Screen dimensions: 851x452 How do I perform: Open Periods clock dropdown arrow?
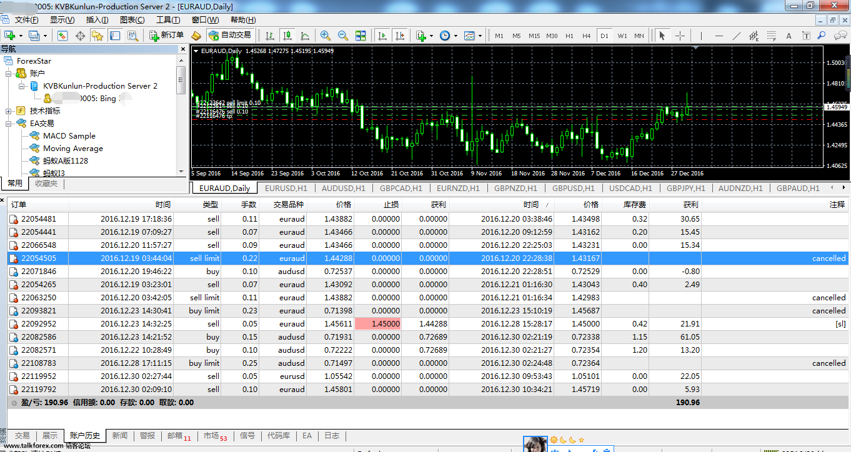tap(455, 36)
